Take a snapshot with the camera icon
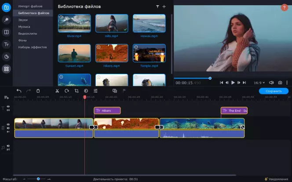Image resolution: width=292 pixels, height=182 pixels. pyautogui.click(x=280, y=82)
